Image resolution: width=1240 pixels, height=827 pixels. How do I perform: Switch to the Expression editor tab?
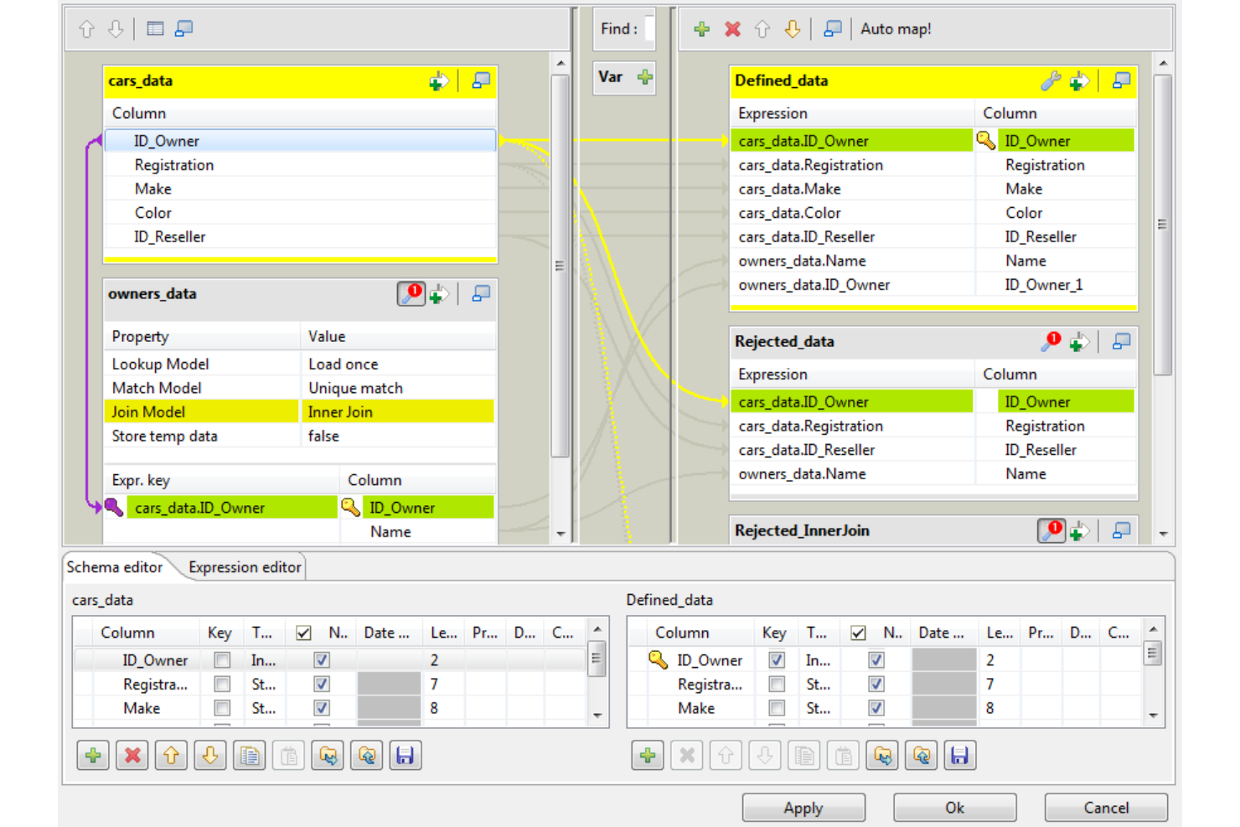tap(244, 566)
